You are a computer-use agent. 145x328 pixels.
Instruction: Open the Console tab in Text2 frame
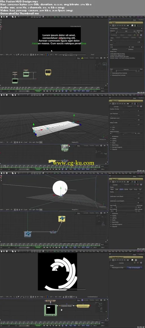[86, 58]
